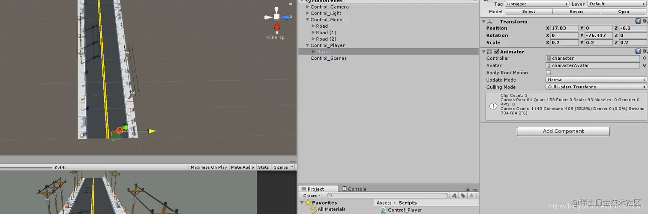The image size is (648, 214).
Task: Click the Model Open button
Action: [624, 12]
